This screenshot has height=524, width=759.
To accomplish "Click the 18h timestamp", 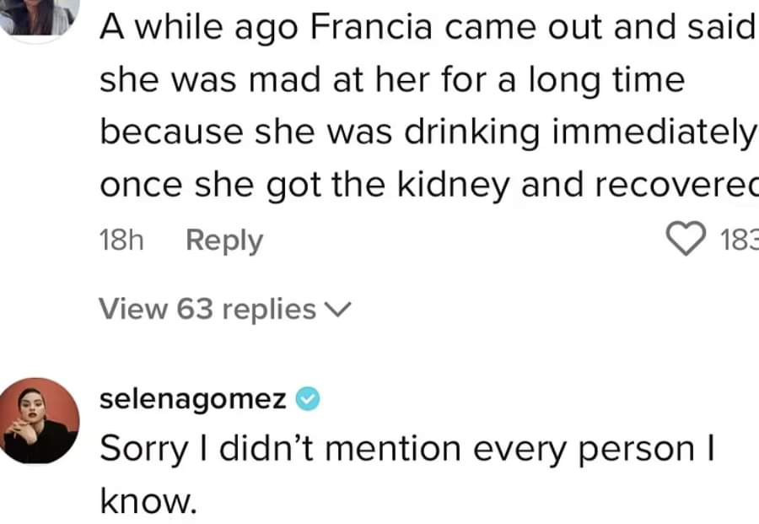I will click(x=121, y=240).
